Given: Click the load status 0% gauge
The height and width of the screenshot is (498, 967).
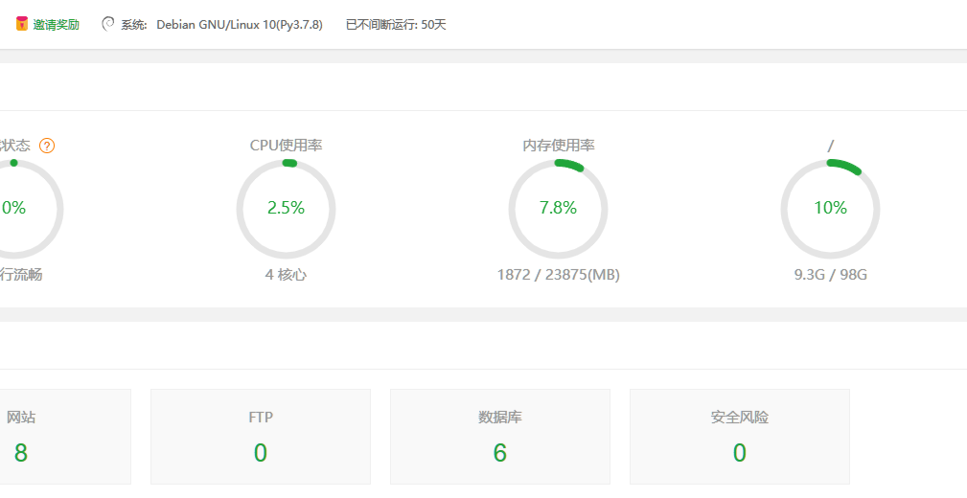Looking at the screenshot, I should (x=13, y=209).
